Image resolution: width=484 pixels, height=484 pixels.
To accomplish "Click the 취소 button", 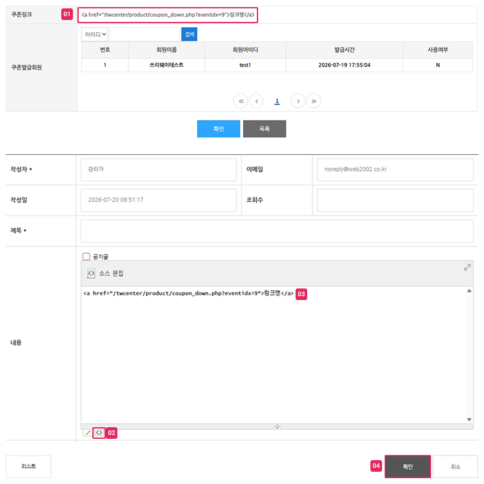I will (456, 467).
